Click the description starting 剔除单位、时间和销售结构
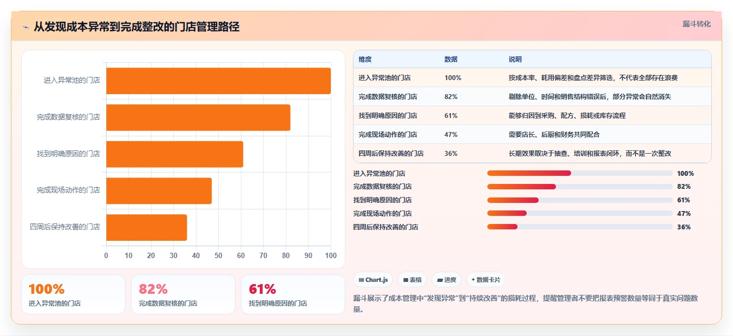The image size is (733, 336). coord(590,97)
